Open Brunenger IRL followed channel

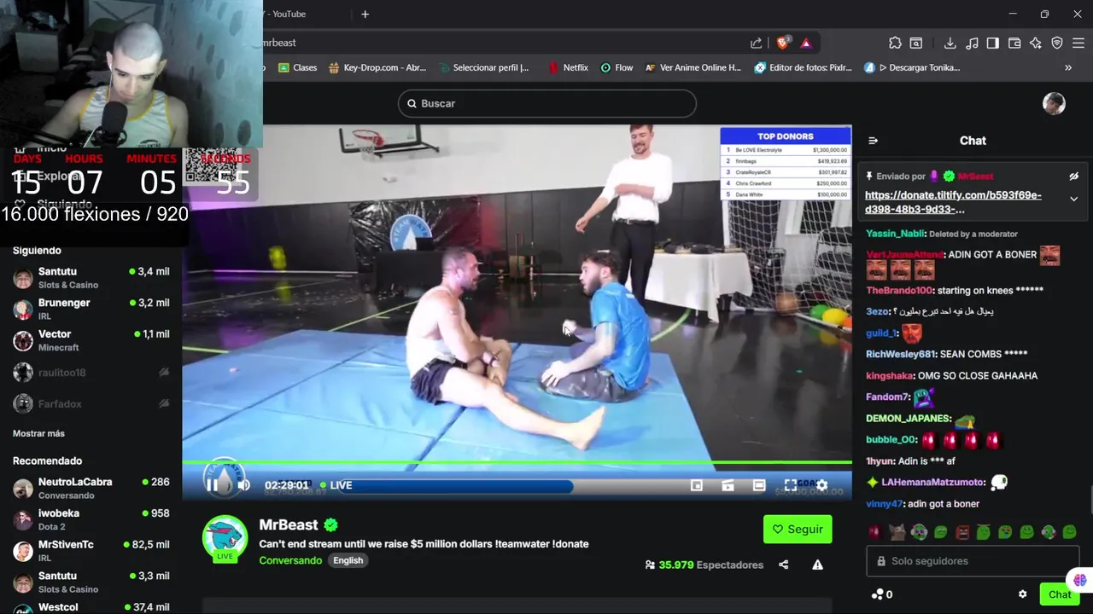[91, 309]
